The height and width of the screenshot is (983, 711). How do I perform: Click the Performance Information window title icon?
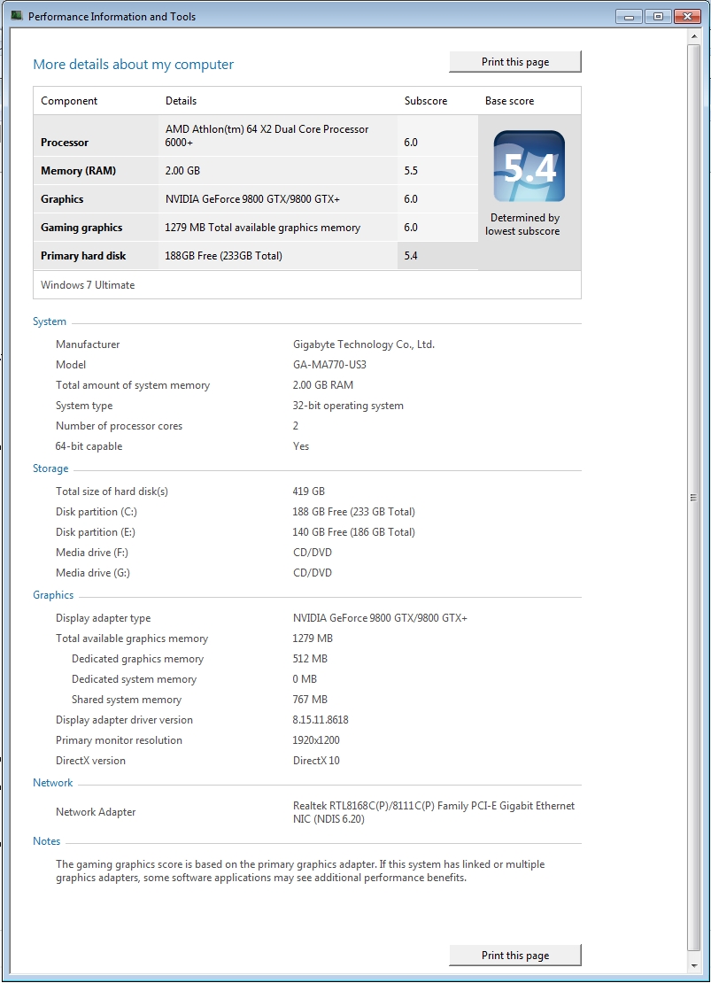17,16
